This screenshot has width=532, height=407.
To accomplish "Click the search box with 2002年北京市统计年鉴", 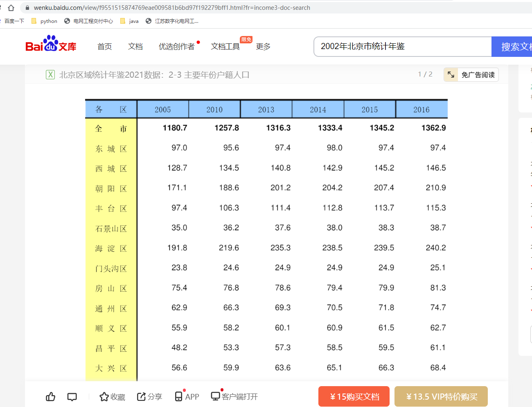I will coord(403,47).
